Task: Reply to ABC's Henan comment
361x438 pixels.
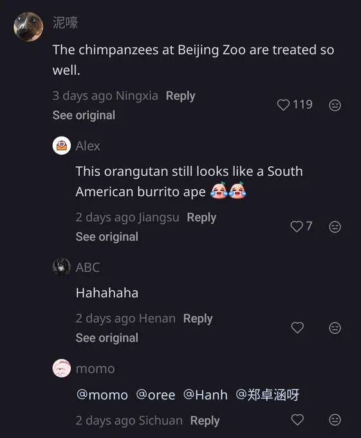Action: click(198, 318)
